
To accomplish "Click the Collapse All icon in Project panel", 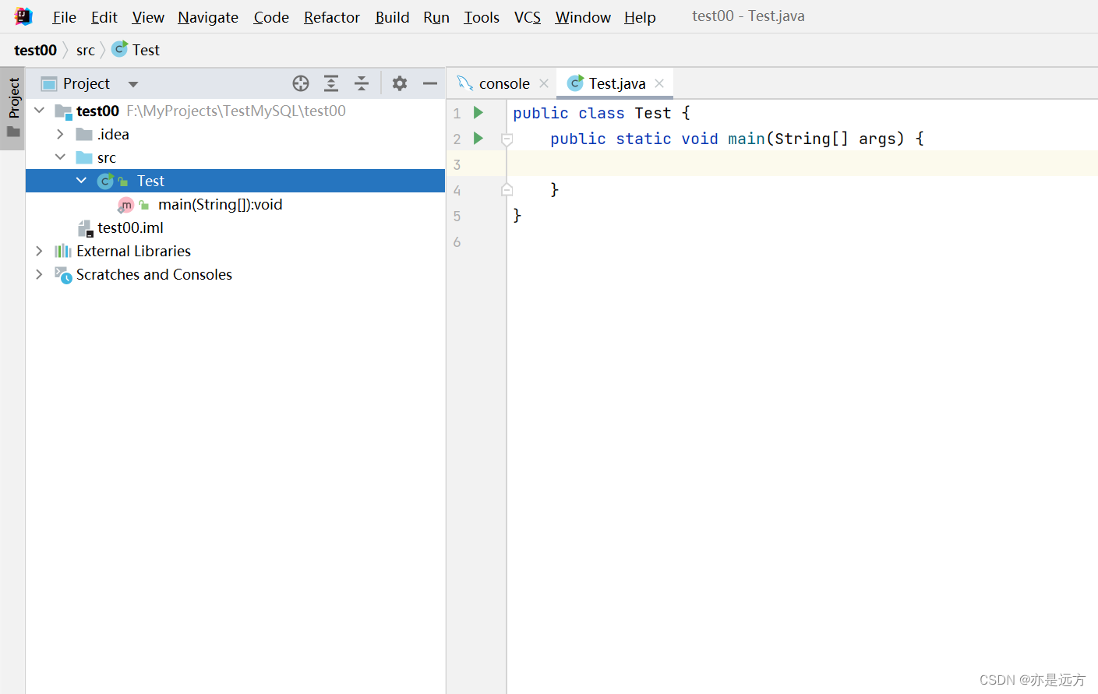I will [x=362, y=83].
